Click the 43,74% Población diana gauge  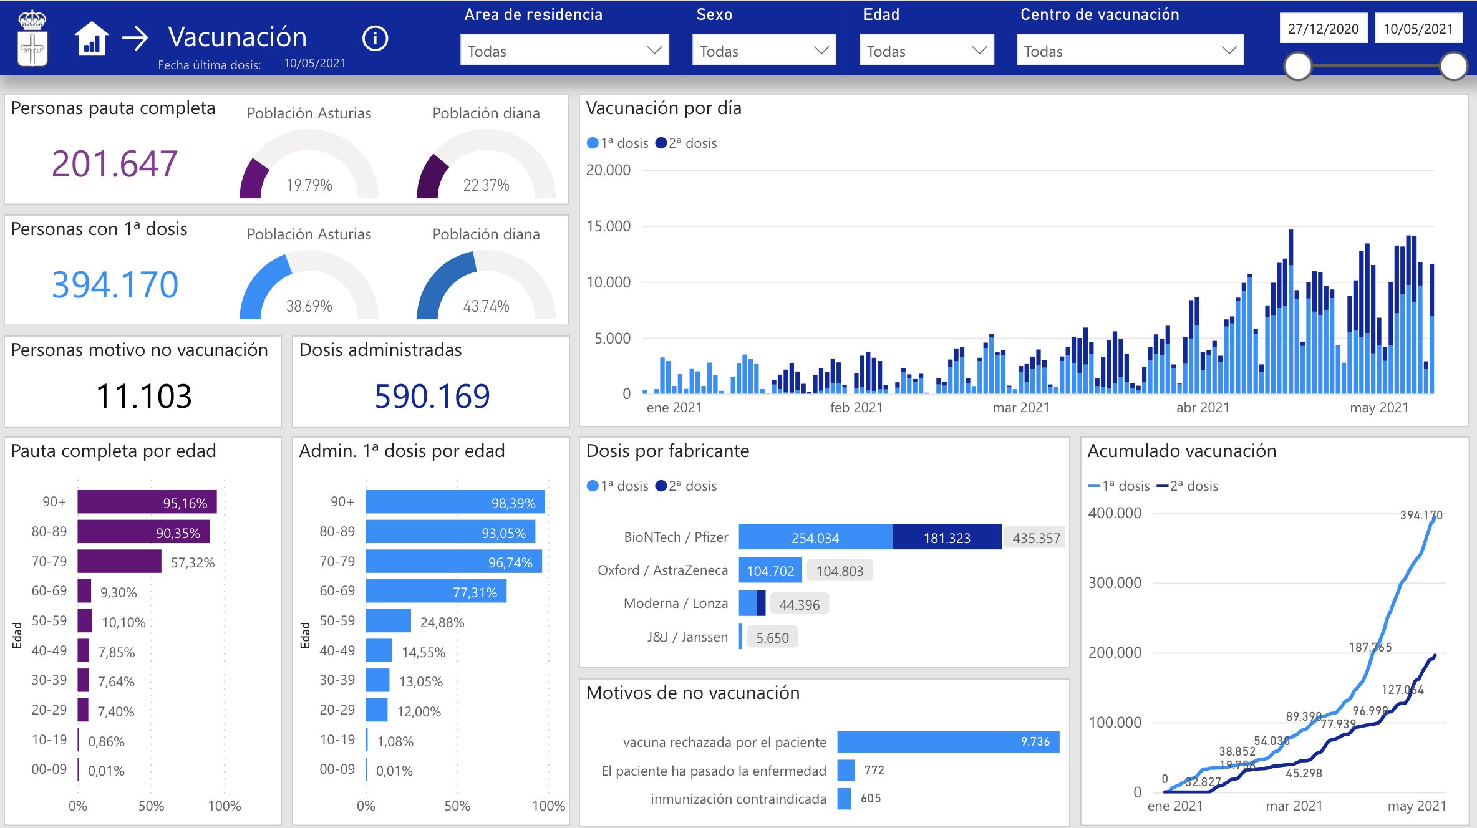pos(486,285)
